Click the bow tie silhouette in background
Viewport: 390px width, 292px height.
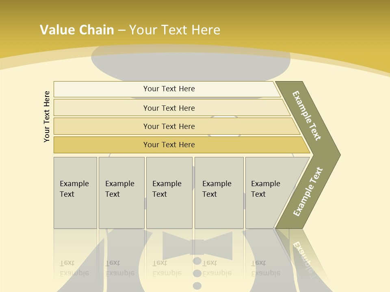197,246
